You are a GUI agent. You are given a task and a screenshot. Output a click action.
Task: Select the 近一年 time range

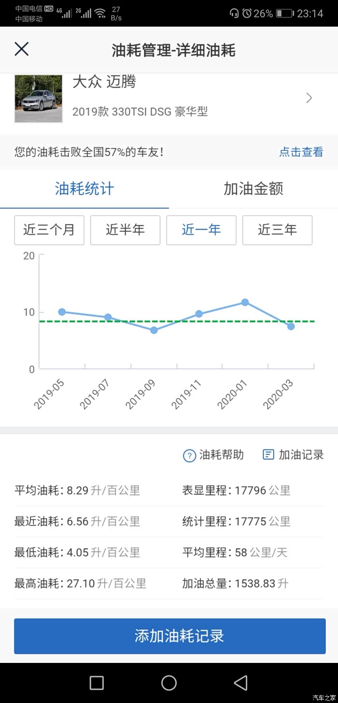(201, 230)
